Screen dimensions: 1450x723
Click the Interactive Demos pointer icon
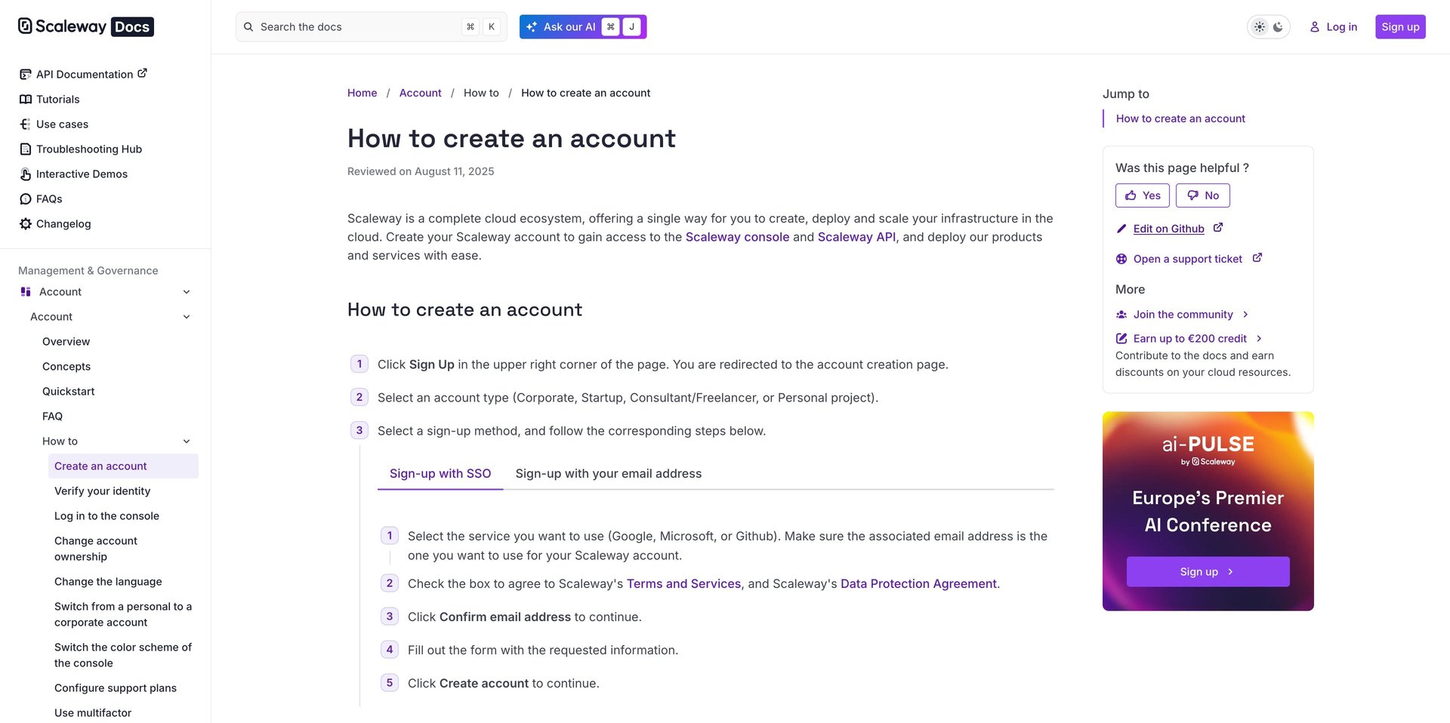26,174
